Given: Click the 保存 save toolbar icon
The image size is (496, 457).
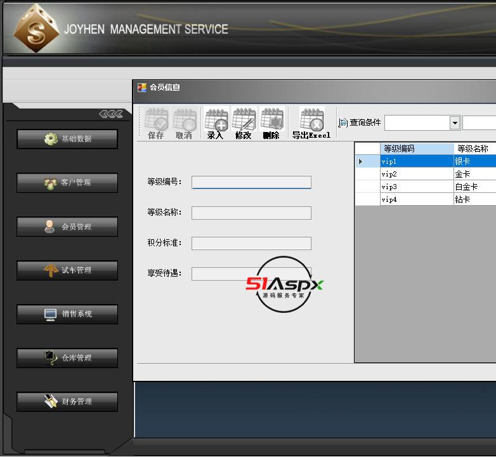Looking at the screenshot, I should [x=156, y=123].
